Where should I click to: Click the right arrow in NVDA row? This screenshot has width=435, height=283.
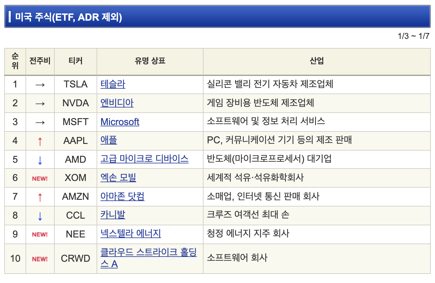pos(40,104)
